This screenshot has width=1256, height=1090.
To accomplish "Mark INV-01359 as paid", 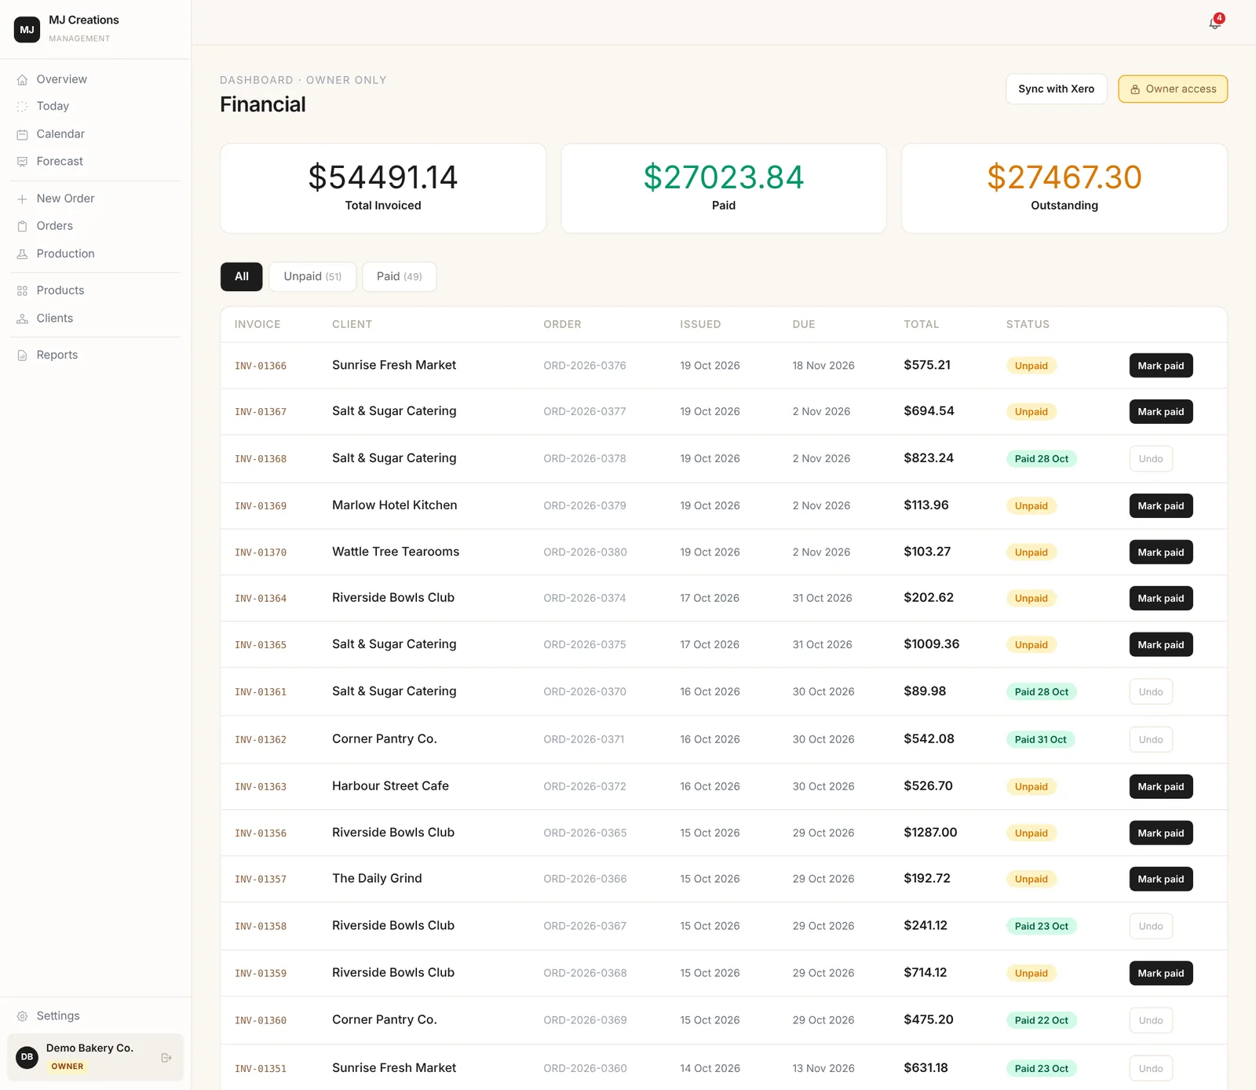I will click(1161, 973).
